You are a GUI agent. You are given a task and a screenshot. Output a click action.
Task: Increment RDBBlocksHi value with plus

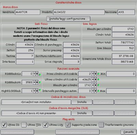click(x=37, y=82)
